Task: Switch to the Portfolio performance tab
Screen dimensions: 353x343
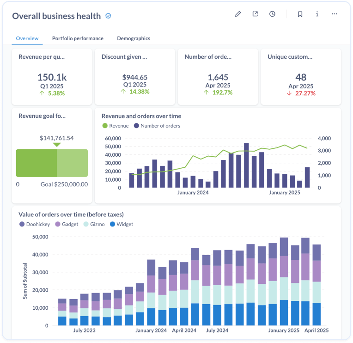Action: (x=78, y=38)
